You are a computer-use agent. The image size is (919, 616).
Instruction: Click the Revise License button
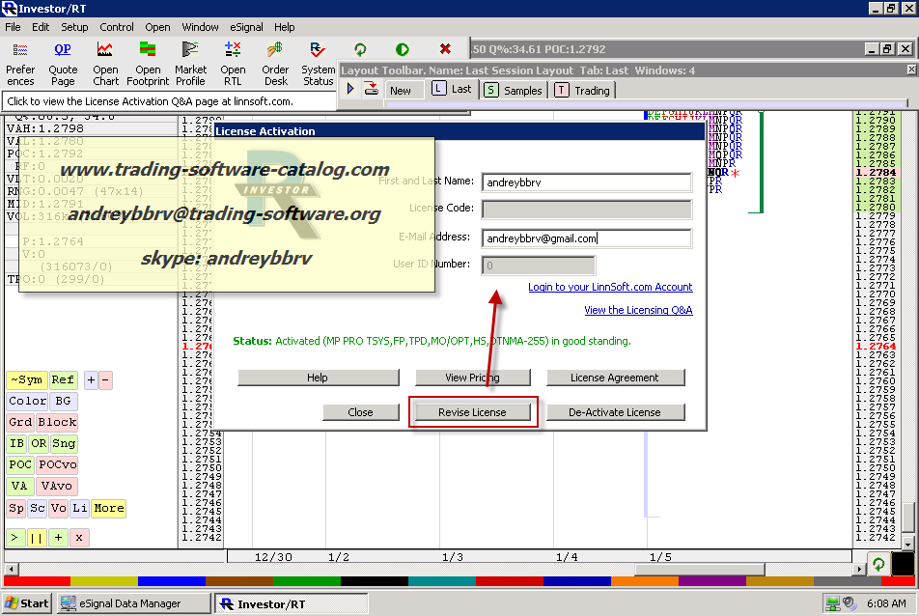pyautogui.click(x=472, y=412)
